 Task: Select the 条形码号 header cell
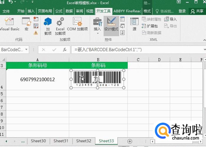click(x=37, y=65)
